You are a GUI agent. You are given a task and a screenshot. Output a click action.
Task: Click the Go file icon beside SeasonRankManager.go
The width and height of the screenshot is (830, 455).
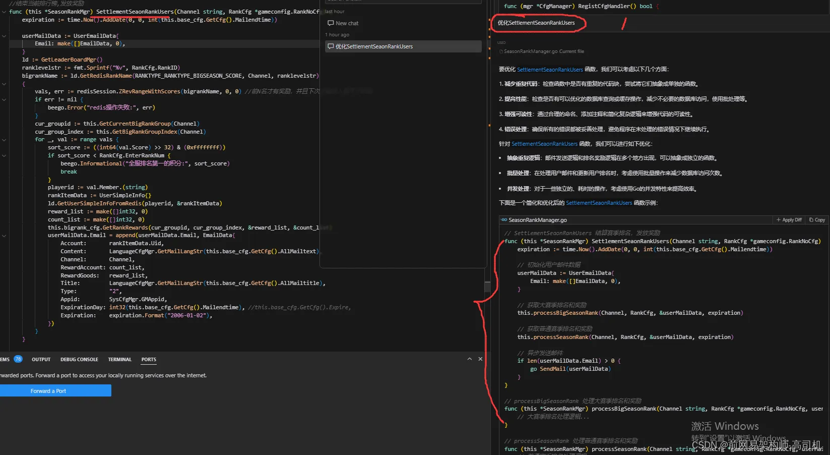tap(504, 220)
